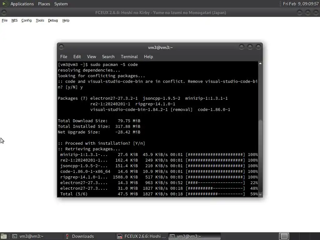The image size is (320, 240).
Task: Click the 'Total Installed Size' line
Action: [99, 126]
